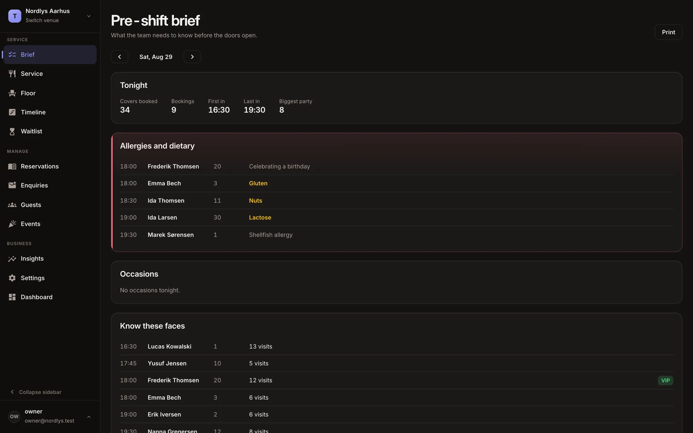Open the Reservations page label
This screenshot has height=433, width=693.
tap(40, 166)
